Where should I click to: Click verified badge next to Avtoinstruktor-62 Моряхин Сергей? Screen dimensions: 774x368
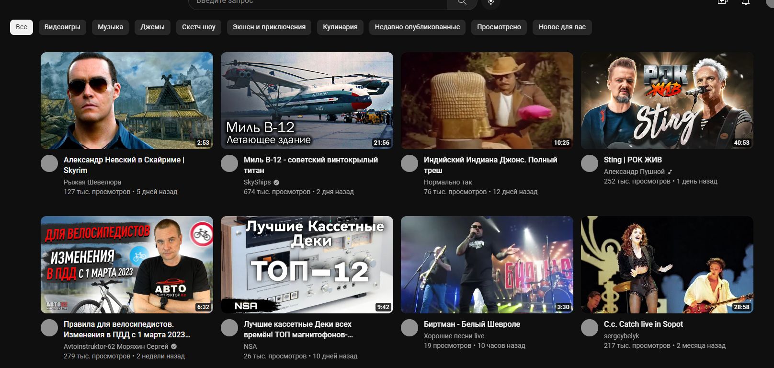pos(174,346)
